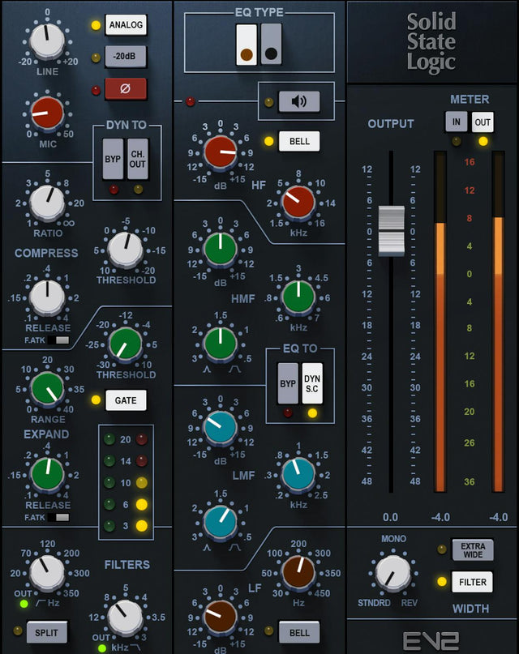Click the red MIC gain knob
Image resolution: width=519 pixels, height=654 pixels.
[47, 114]
